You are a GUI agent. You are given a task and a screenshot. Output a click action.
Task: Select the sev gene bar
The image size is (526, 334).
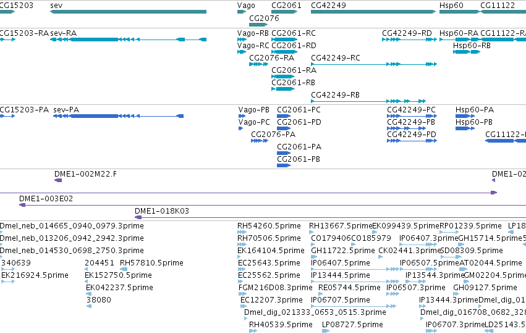tap(128, 12)
